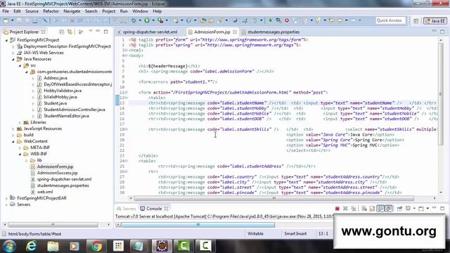450x253 pixels.
Task: Toggle Show Console When Standard Error Changes
Action: pos(389,209)
